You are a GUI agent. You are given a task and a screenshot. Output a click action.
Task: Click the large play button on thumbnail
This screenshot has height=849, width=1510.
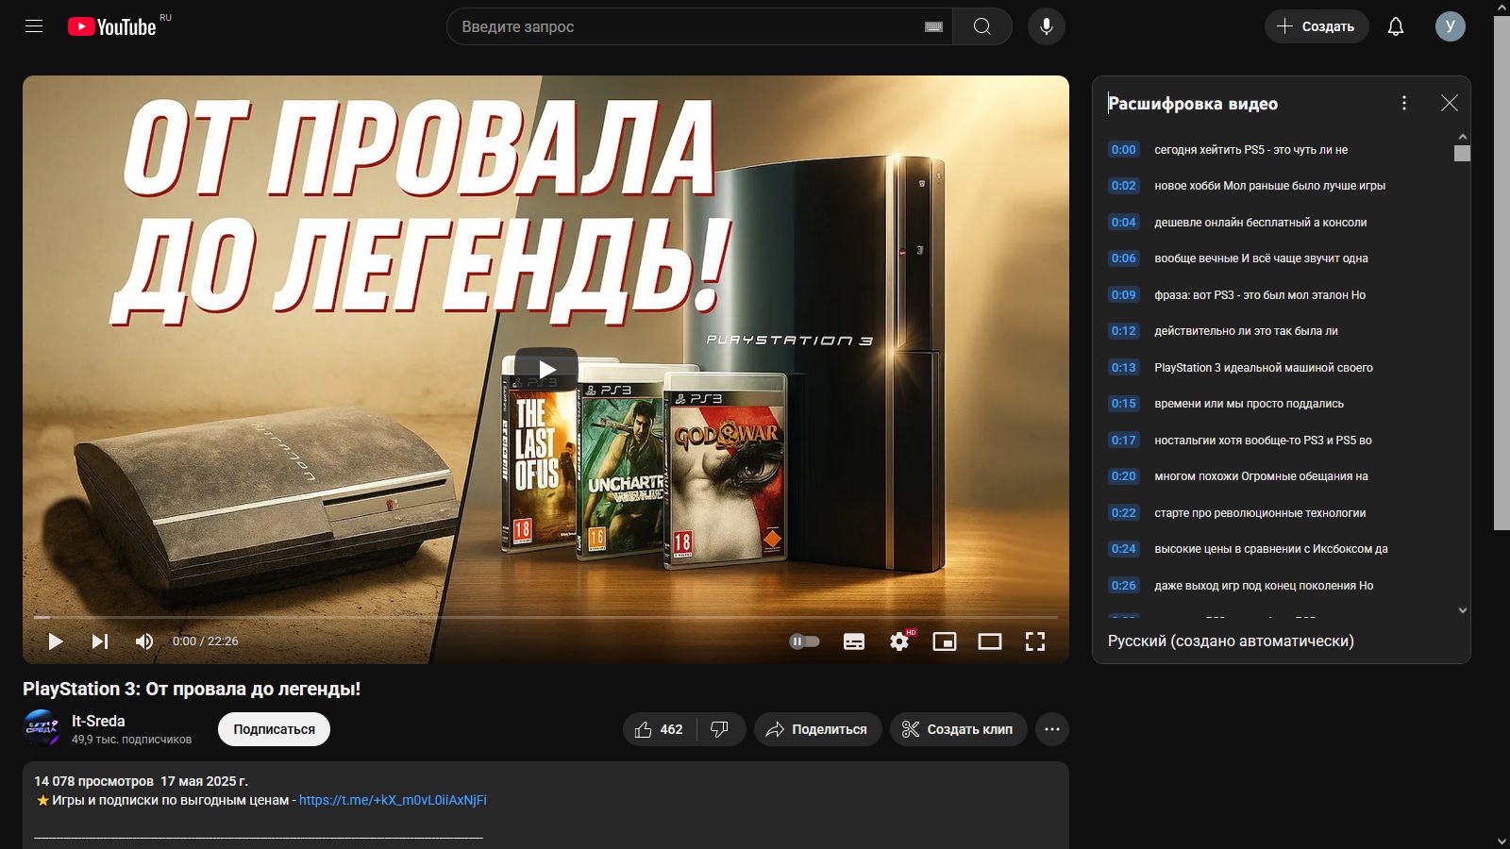click(x=546, y=369)
